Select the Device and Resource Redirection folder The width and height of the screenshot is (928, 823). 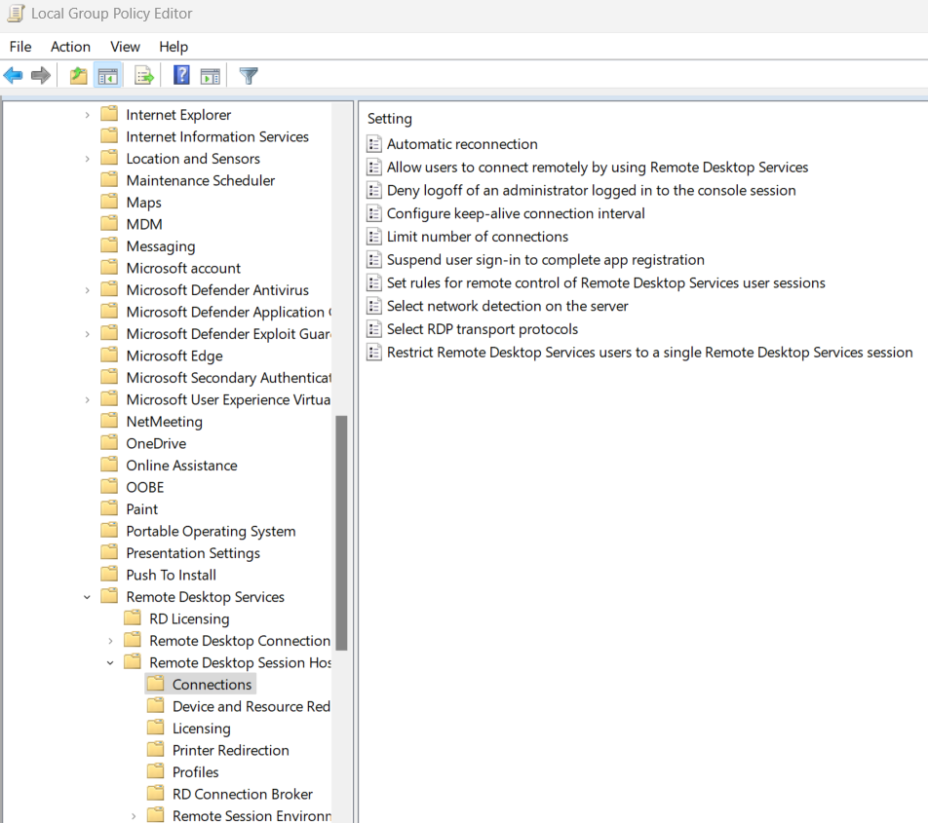(x=251, y=706)
